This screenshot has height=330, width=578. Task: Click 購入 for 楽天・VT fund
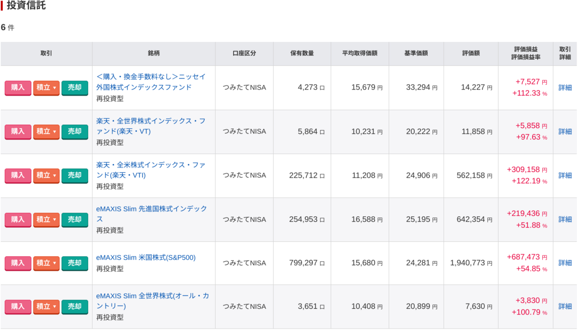pyautogui.click(x=18, y=132)
